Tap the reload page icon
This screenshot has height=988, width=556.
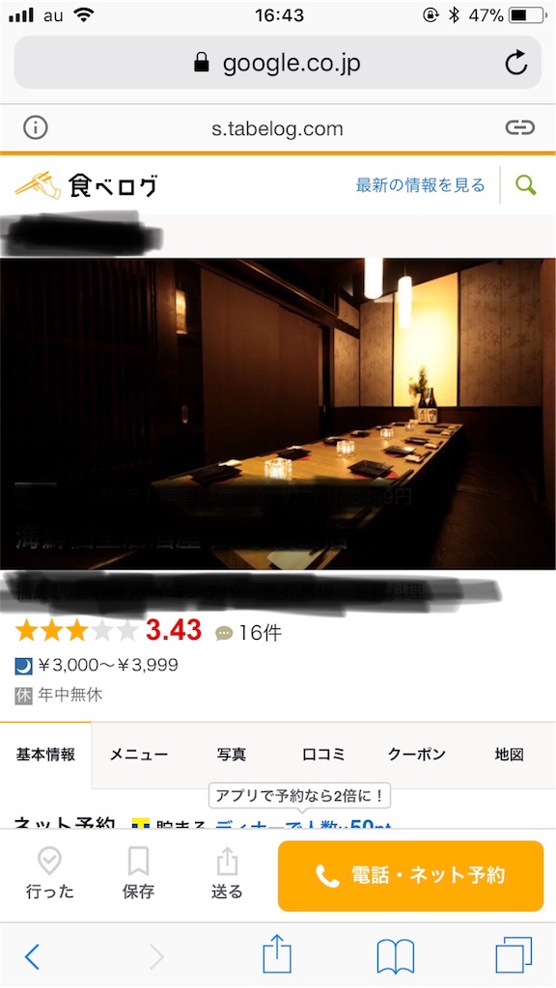click(515, 63)
